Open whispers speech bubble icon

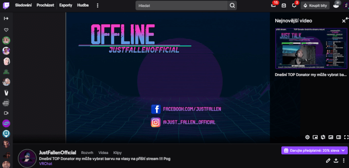pyautogui.click(x=294, y=6)
